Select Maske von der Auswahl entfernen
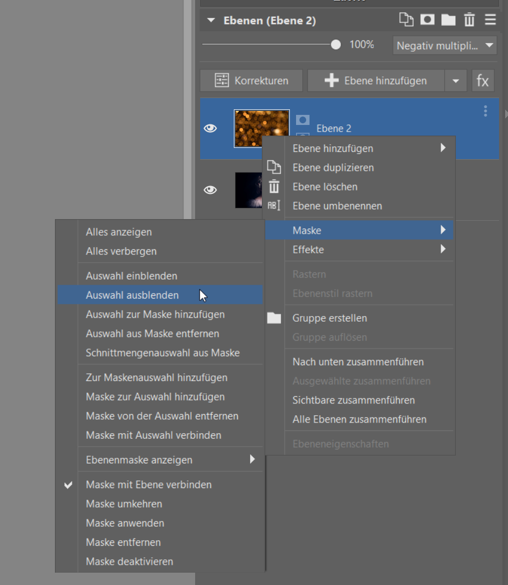The width and height of the screenshot is (508, 585). pos(160,416)
